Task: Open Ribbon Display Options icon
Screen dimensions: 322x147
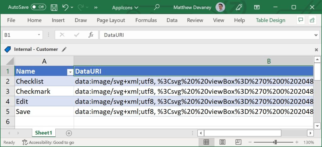Action: (x=257, y=8)
